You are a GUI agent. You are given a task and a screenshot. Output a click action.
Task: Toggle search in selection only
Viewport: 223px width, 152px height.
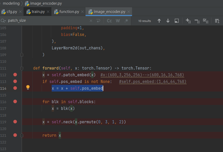point(177,21)
